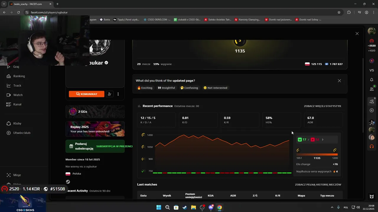Viewport: 378px width, 212px height.
Task: Select the Not interested feedback option
Action: (x=215, y=88)
